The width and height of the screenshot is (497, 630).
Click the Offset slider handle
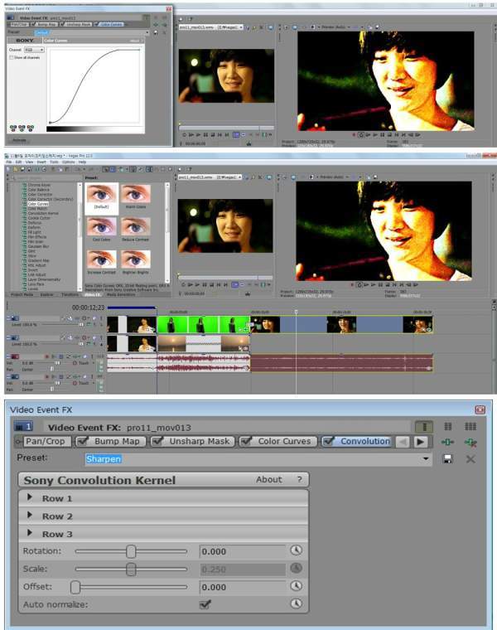pos(75,587)
